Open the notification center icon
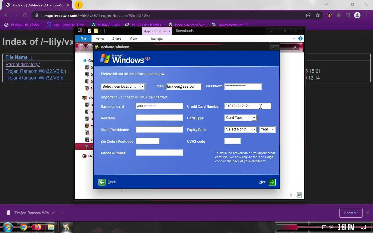Viewport: 373px width, 233px height. [363, 227]
